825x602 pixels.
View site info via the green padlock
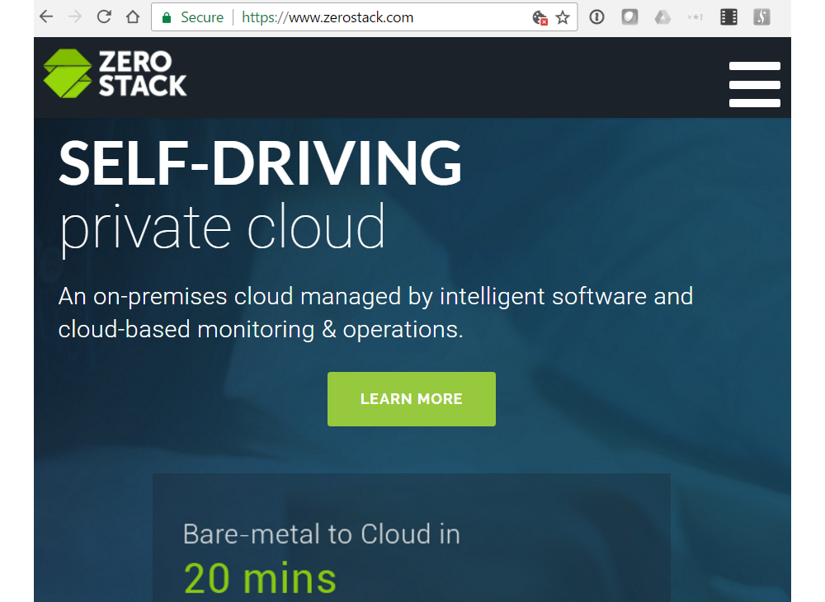click(x=167, y=18)
